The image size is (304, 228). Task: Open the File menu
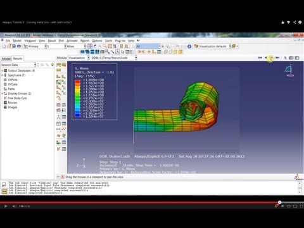(x=8, y=41)
